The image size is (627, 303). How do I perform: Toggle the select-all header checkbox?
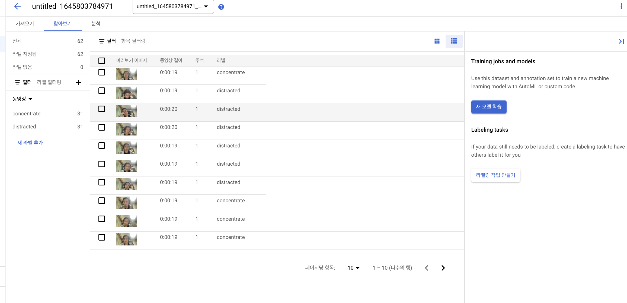pos(102,61)
